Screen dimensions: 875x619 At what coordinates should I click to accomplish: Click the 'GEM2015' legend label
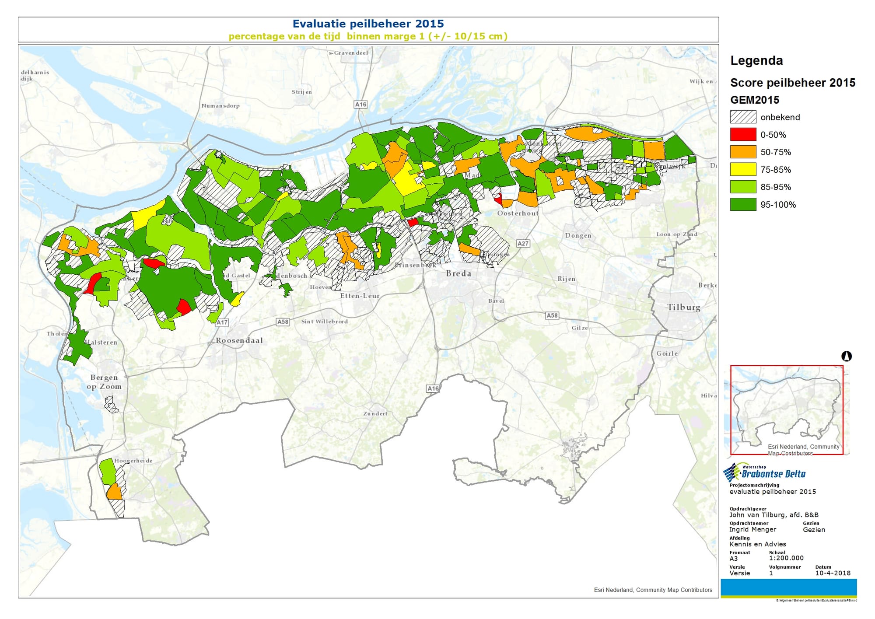click(x=755, y=100)
